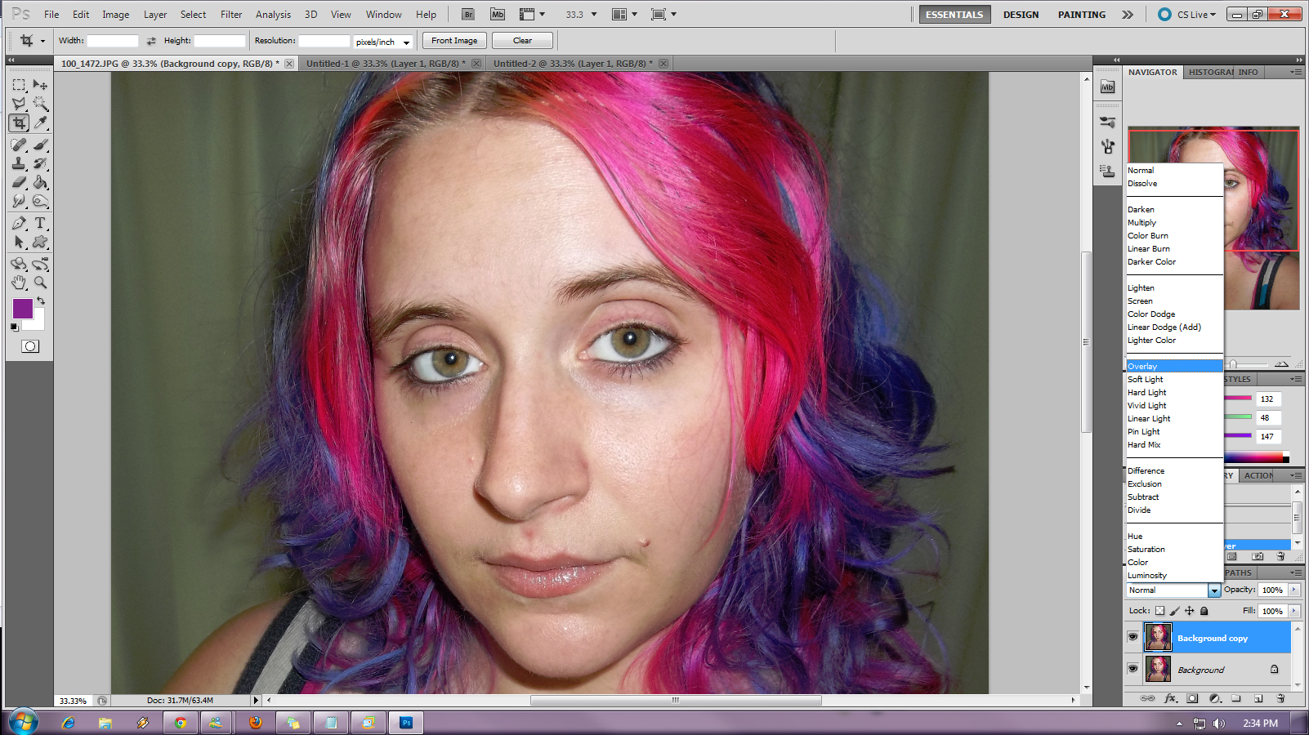Screen dimensions: 1309x735
Task: Click the delete layer trash icon
Action: click(x=1280, y=698)
